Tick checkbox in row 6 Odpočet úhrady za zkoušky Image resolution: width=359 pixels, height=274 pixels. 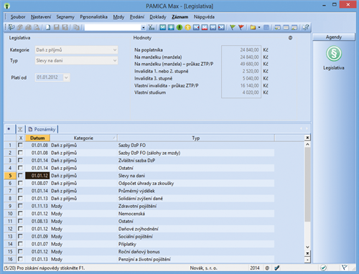click(20, 183)
